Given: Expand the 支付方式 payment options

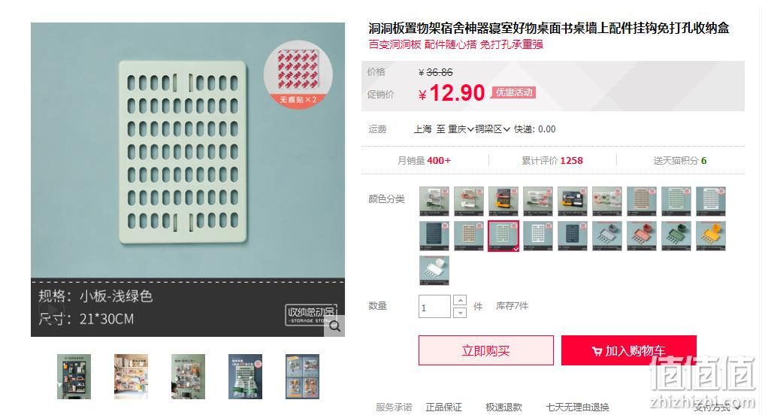Looking at the screenshot, I should coord(718,407).
